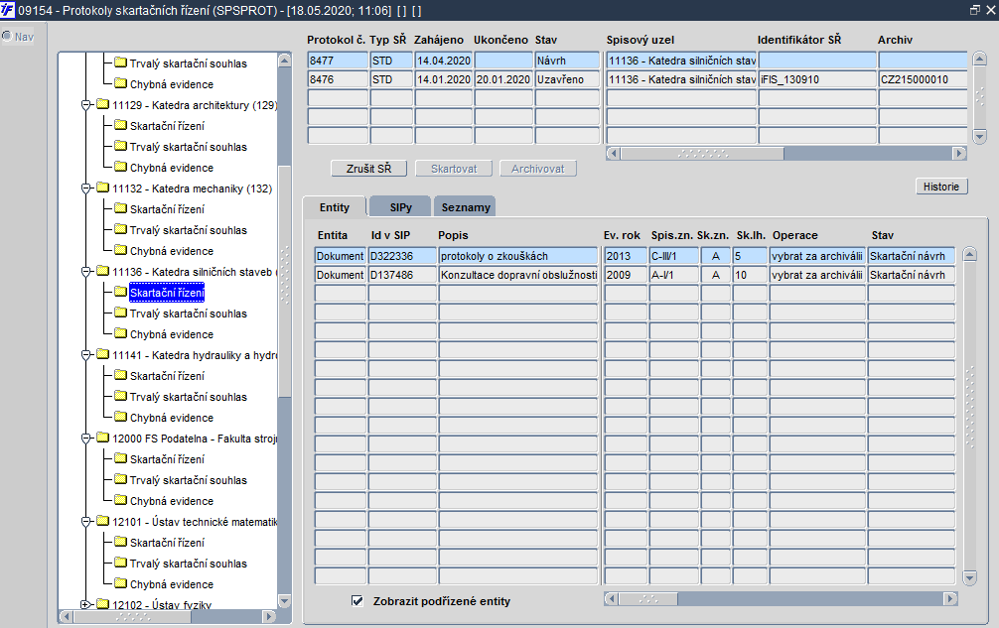
Task: Click folder icon beside 11132 Katedra mechaniky
Action: [x=102, y=188]
